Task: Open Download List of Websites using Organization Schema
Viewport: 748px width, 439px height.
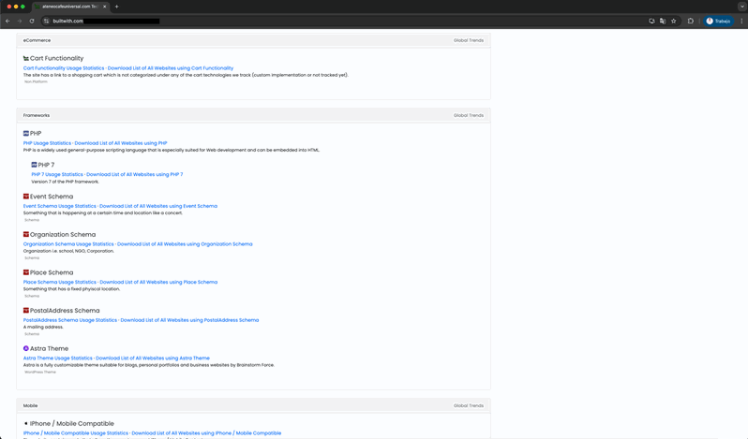Action: tap(185, 243)
